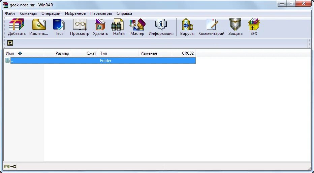Sort by Сжат column header
This screenshot has width=314, height=173.
(85, 53)
